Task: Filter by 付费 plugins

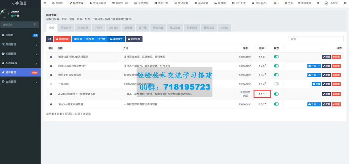Action: coord(102,39)
